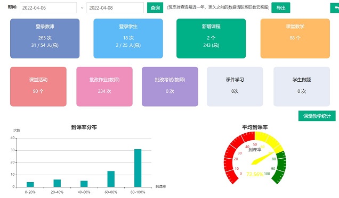The height and width of the screenshot is (198, 339).
Task: Click the 导出 export button
Action: point(280,8)
